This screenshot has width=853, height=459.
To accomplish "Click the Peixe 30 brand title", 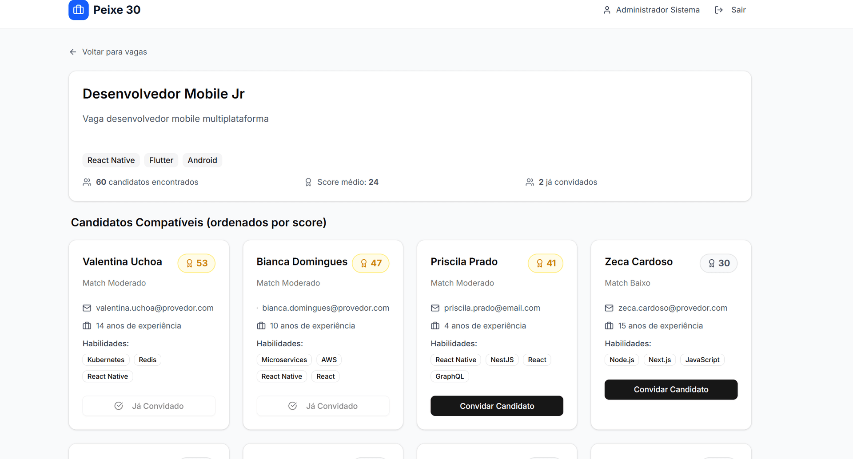I will tap(117, 10).
